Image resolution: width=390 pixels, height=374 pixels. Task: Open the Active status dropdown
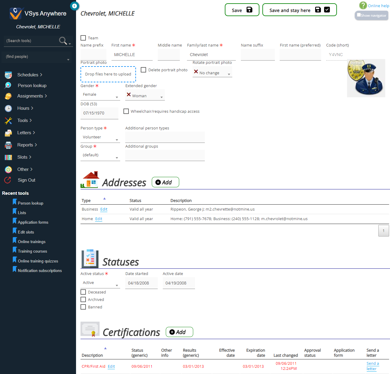(x=100, y=283)
